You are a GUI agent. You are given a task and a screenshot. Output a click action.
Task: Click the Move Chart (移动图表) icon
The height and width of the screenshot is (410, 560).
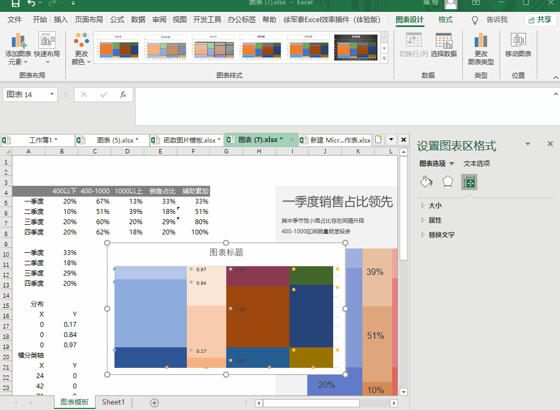[x=518, y=41]
